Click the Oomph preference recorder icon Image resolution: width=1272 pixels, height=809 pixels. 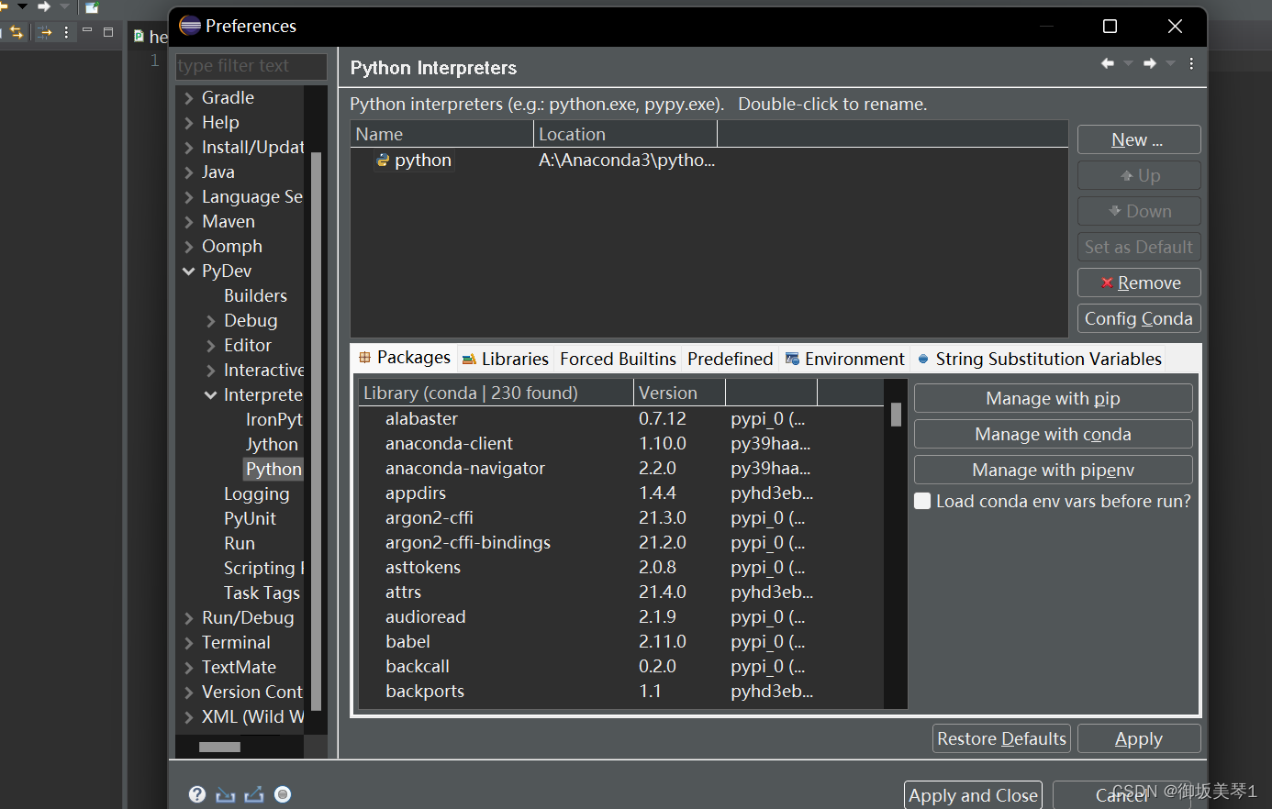tap(283, 794)
